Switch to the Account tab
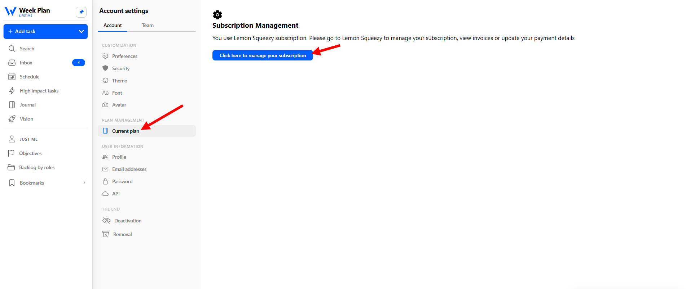Viewport: 686px width, 289px height. [x=113, y=25]
